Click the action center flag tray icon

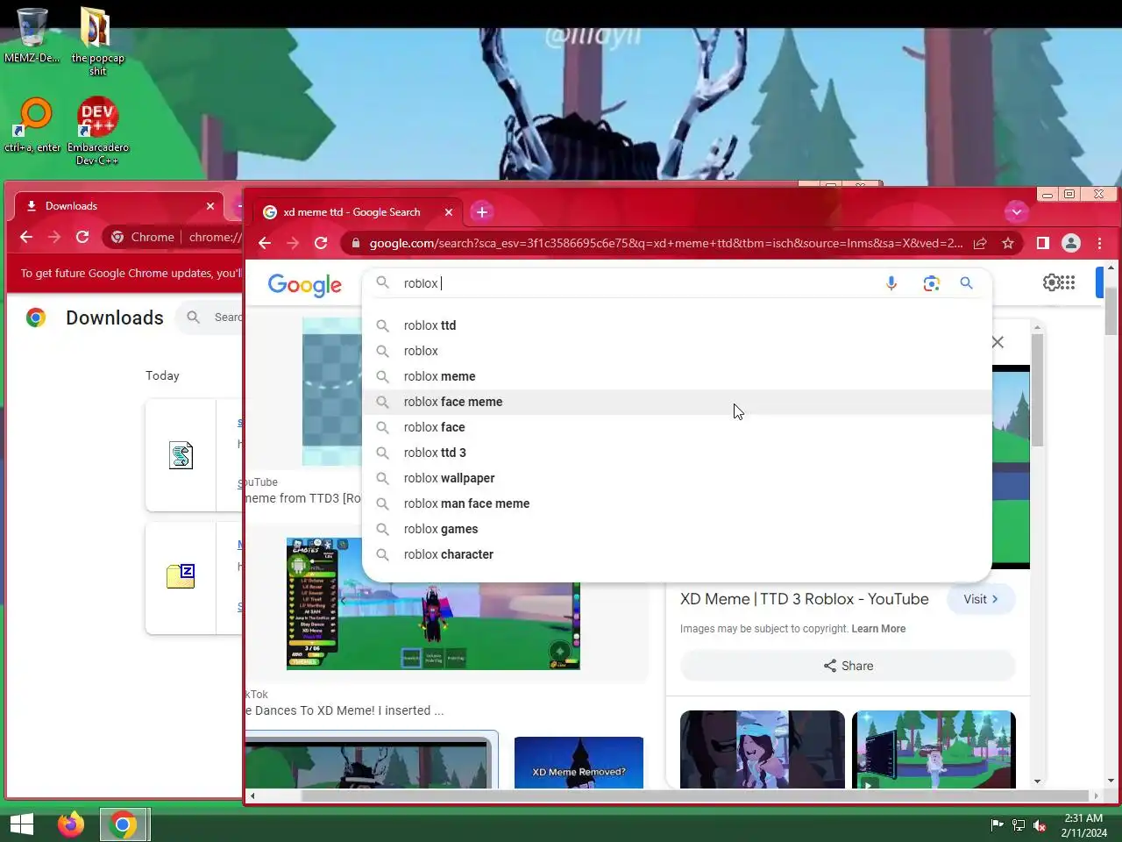coord(997,825)
